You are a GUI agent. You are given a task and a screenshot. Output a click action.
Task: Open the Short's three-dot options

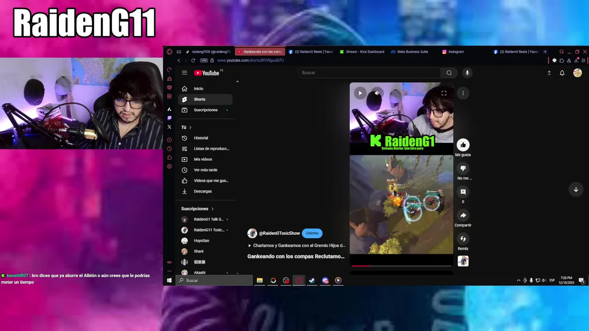pyautogui.click(x=463, y=93)
